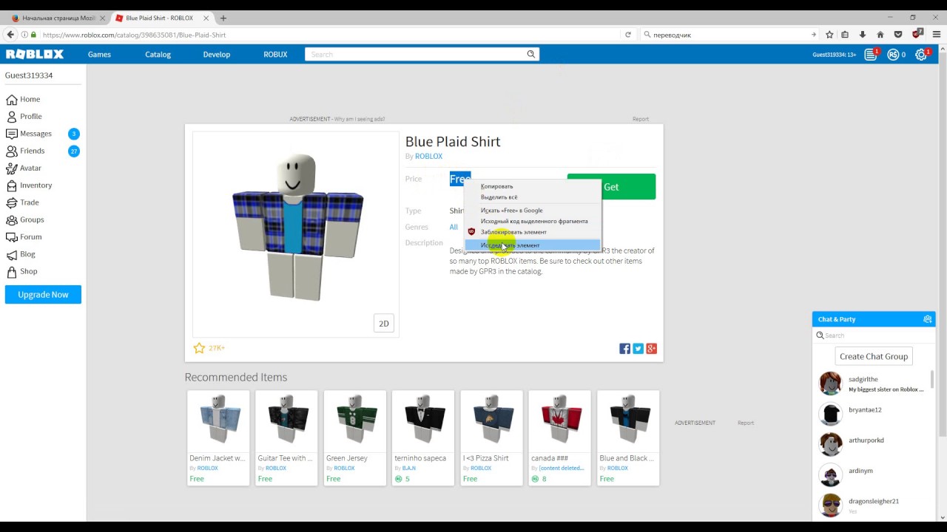Viewport: 947px width, 532px height.
Task: Open the Friends icon in left sidebar
Action: [11, 151]
